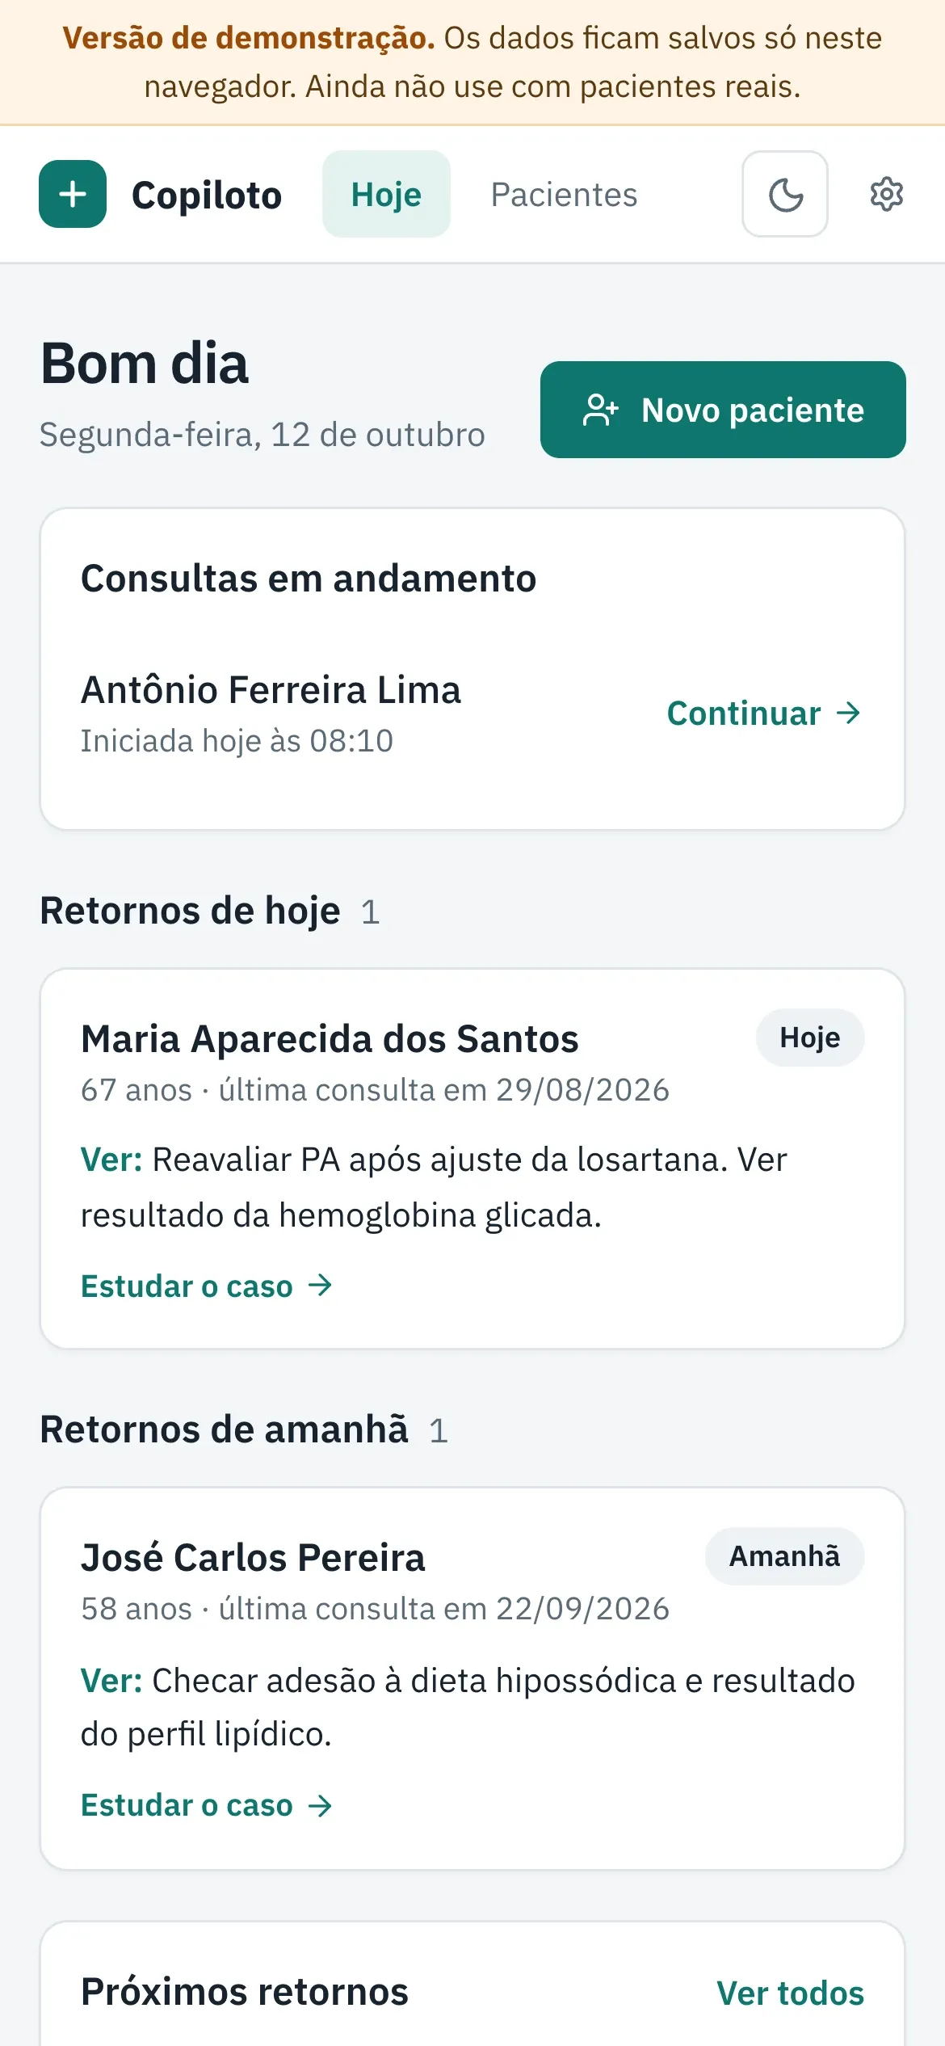Select the Maria Aparecida dos Santos name
The image size is (945, 2046).
coord(330,1038)
